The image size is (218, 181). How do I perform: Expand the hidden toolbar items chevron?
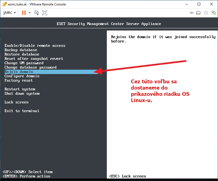[191, 13]
